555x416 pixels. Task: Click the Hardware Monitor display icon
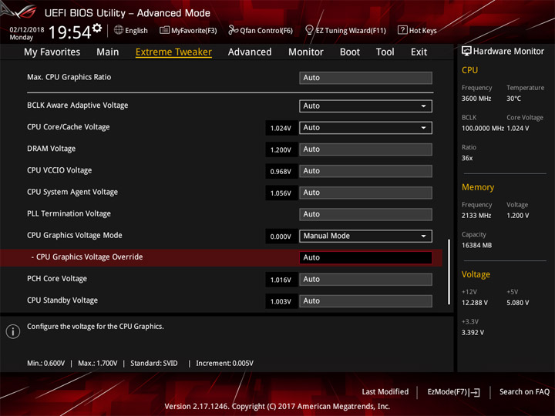click(x=466, y=52)
